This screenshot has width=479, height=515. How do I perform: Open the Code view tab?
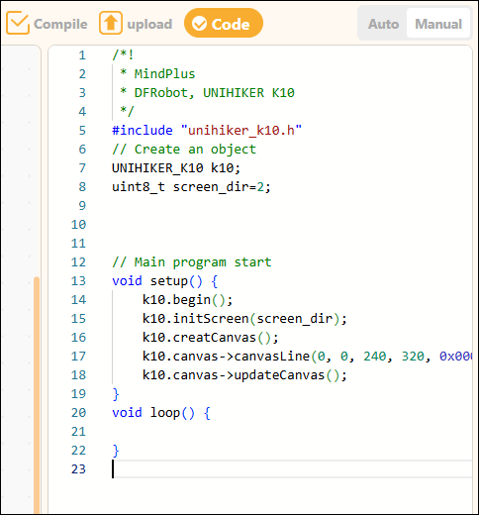[224, 23]
